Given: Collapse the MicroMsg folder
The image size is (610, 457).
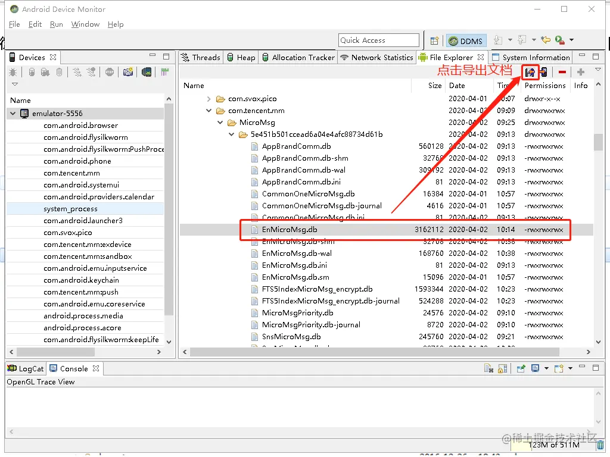Looking at the screenshot, I should pos(220,123).
